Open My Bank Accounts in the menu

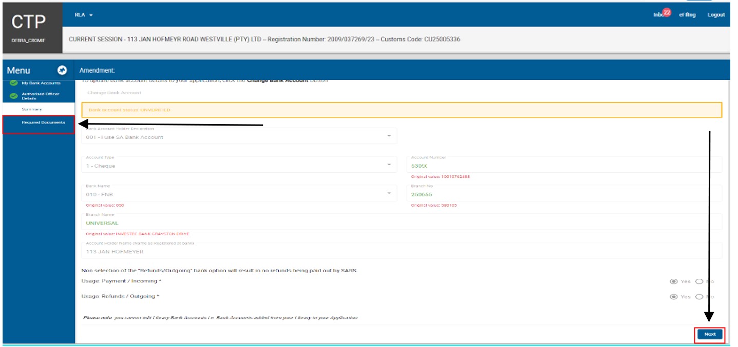point(41,83)
